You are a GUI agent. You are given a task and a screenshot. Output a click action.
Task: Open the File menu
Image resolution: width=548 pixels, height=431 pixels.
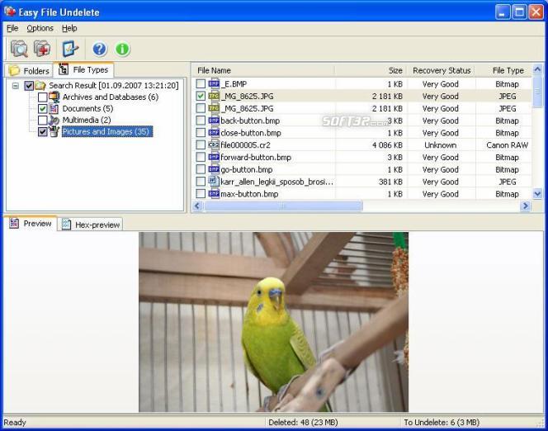[12, 28]
